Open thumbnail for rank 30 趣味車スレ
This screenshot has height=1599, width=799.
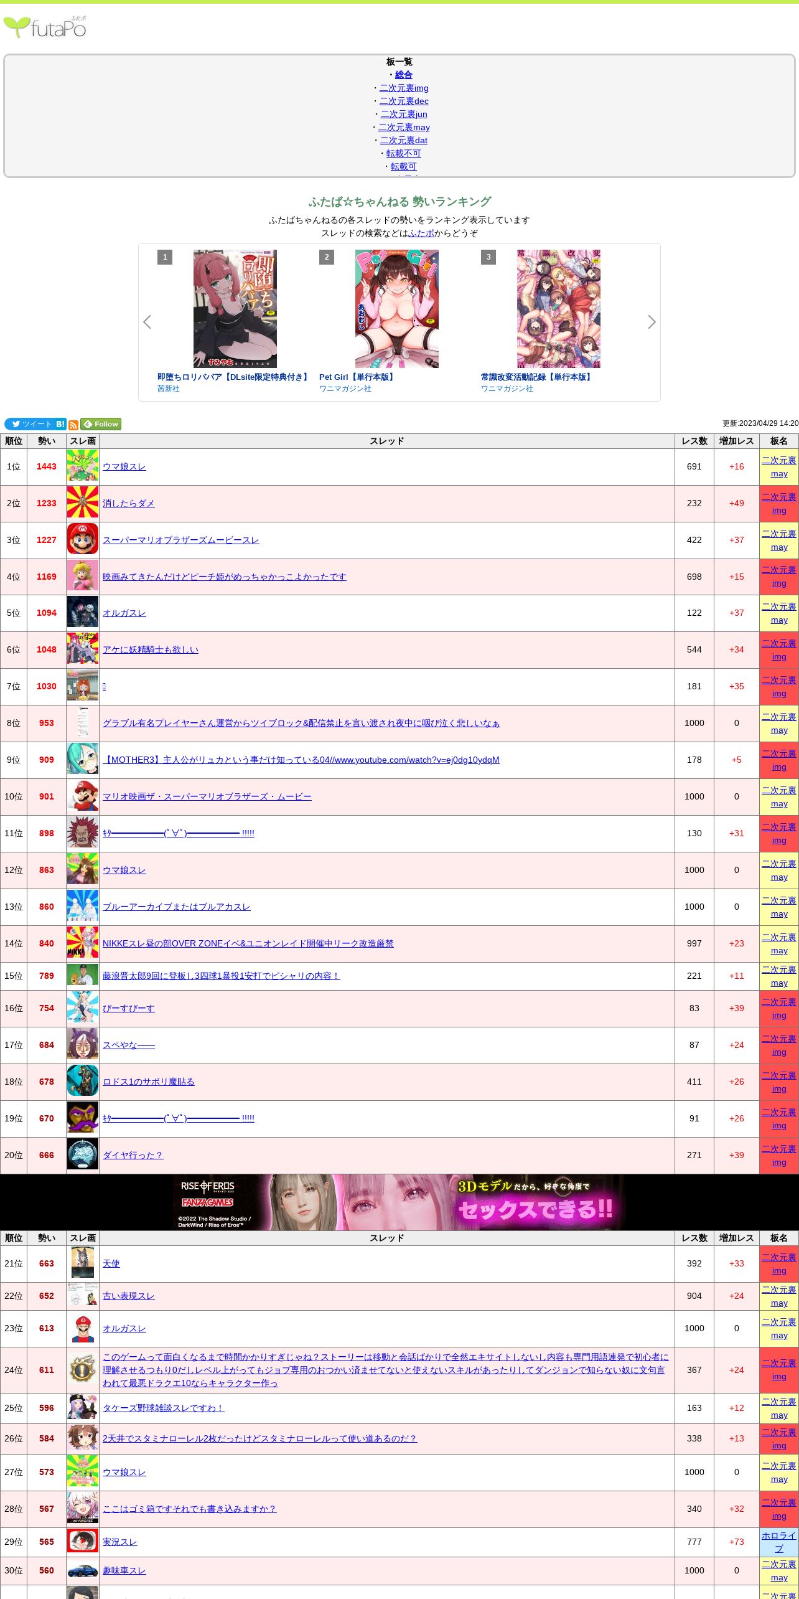(x=83, y=1570)
